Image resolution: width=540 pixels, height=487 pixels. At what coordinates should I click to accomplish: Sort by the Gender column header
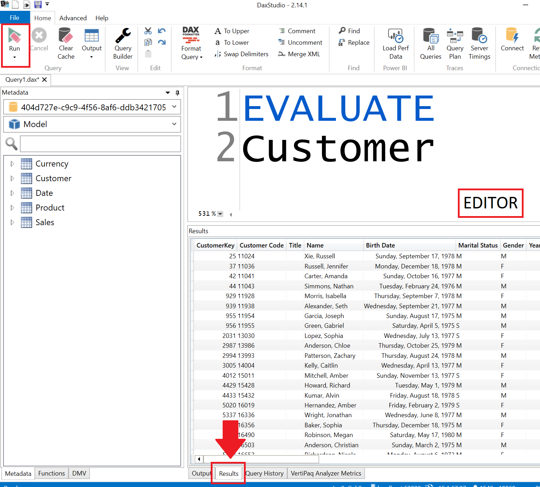(513, 245)
